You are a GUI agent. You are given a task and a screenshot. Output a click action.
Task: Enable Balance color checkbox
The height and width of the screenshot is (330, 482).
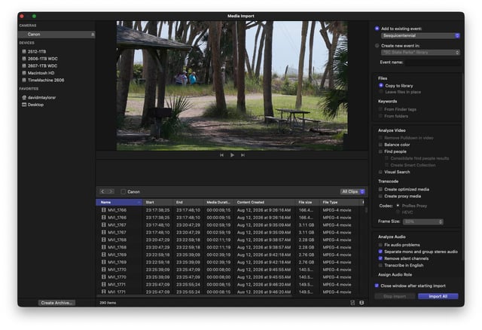[x=380, y=145]
